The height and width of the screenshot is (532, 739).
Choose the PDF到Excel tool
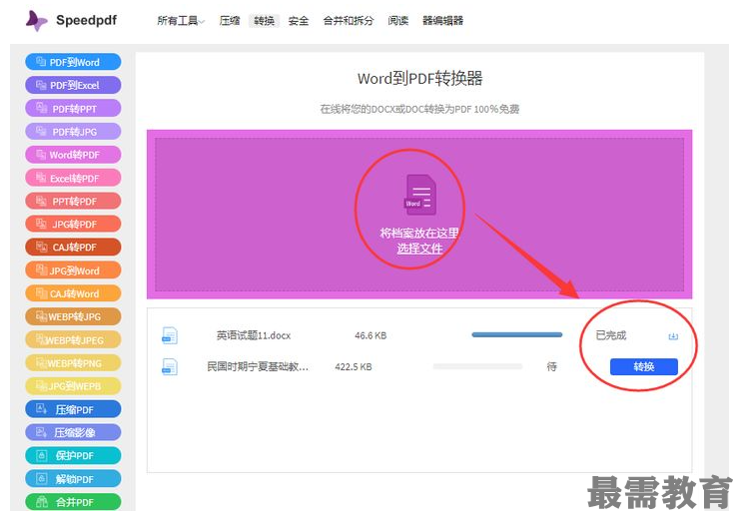tap(73, 85)
